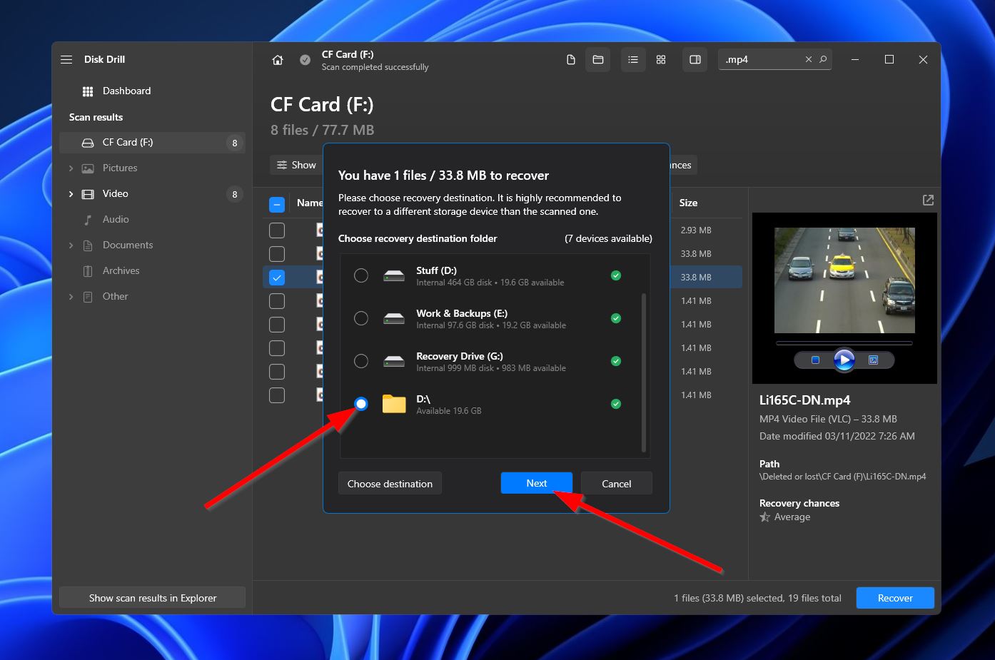Cancel the recovery dialog

tap(617, 484)
